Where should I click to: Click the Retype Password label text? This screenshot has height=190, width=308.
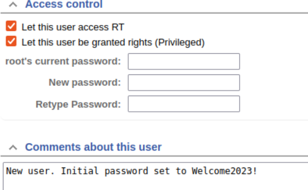[x=78, y=104]
